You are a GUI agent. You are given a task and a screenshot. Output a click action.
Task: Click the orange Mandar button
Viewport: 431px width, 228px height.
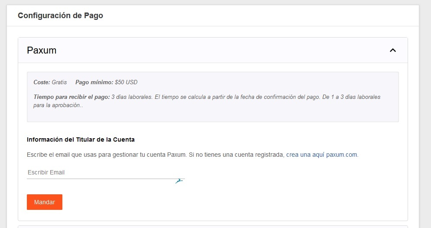coord(45,202)
